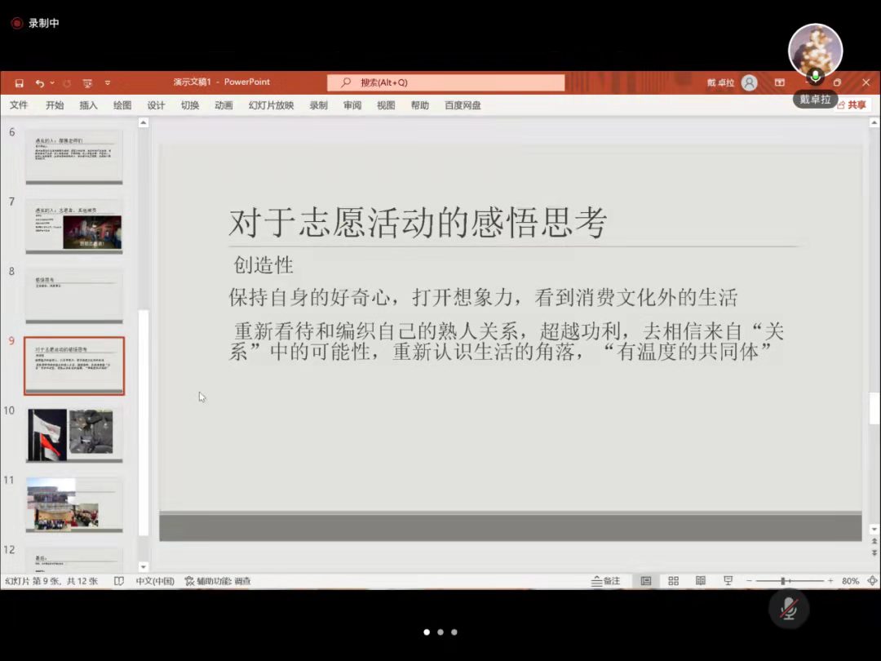Switch to Slide Sorter view
The height and width of the screenshot is (661, 881).
click(x=673, y=581)
